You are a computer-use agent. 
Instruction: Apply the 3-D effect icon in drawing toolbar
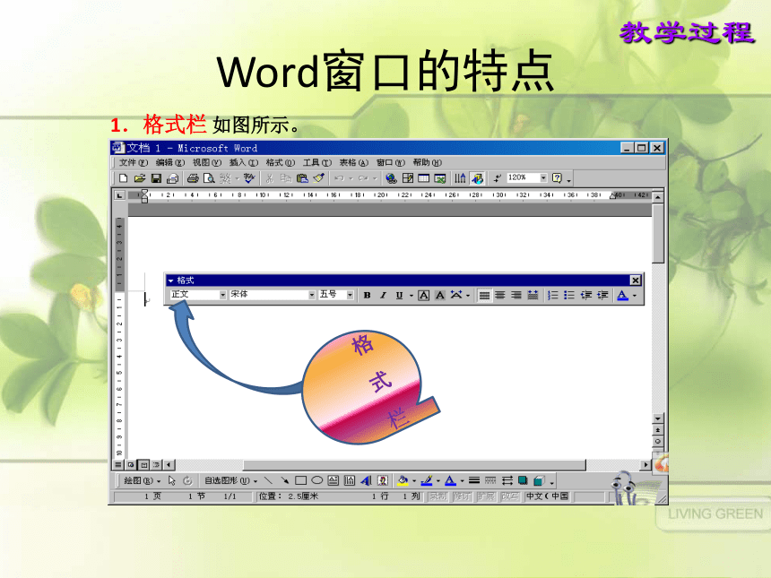[x=540, y=480]
